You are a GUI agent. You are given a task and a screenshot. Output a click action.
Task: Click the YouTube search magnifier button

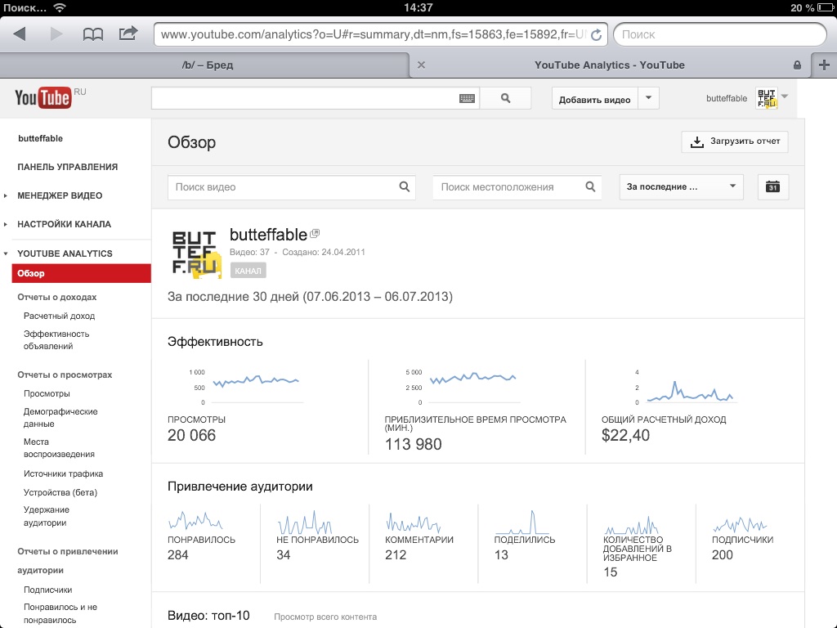[x=505, y=98]
